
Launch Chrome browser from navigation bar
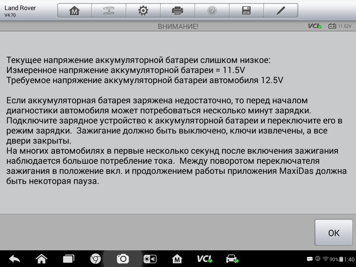pyautogui.click(x=95, y=259)
